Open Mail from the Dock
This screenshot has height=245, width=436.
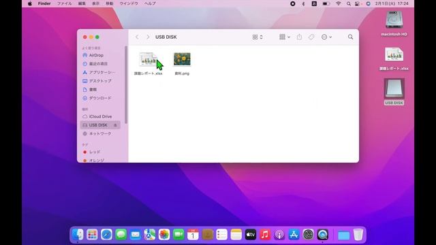(x=136, y=235)
